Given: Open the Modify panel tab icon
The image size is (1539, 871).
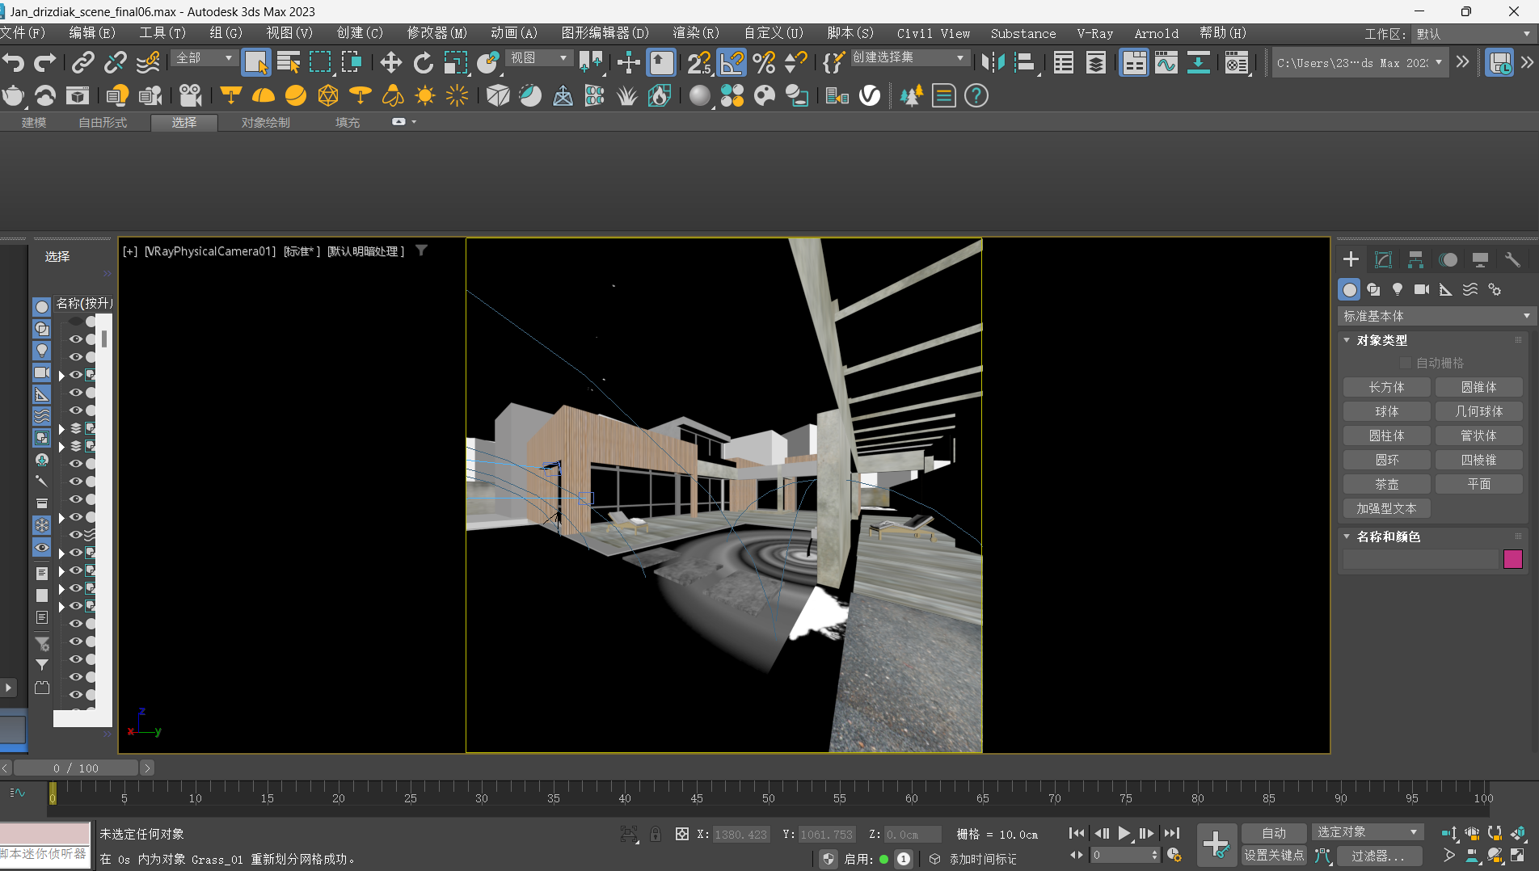Looking at the screenshot, I should (x=1383, y=259).
